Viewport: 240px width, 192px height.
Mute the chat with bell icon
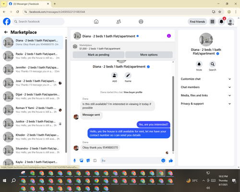point(199,64)
